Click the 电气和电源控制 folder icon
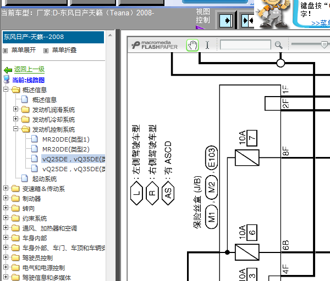 coord(15,268)
